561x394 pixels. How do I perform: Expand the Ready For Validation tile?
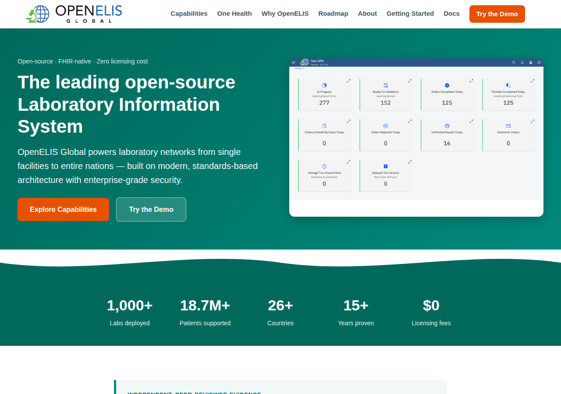click(x=410, y=81)
